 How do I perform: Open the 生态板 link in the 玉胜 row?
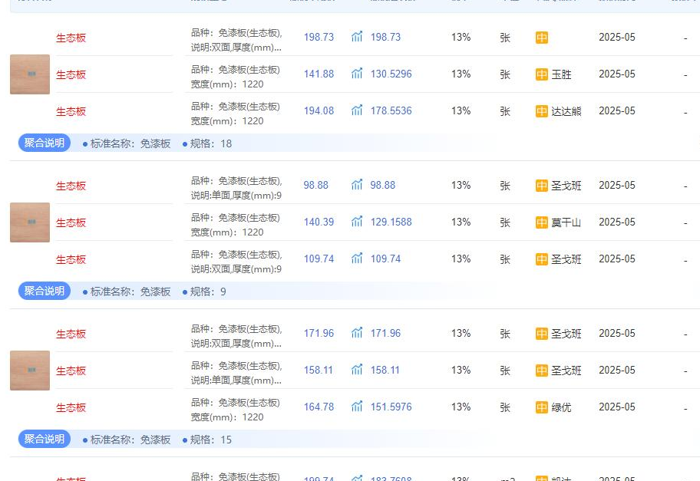pos(71,74)
